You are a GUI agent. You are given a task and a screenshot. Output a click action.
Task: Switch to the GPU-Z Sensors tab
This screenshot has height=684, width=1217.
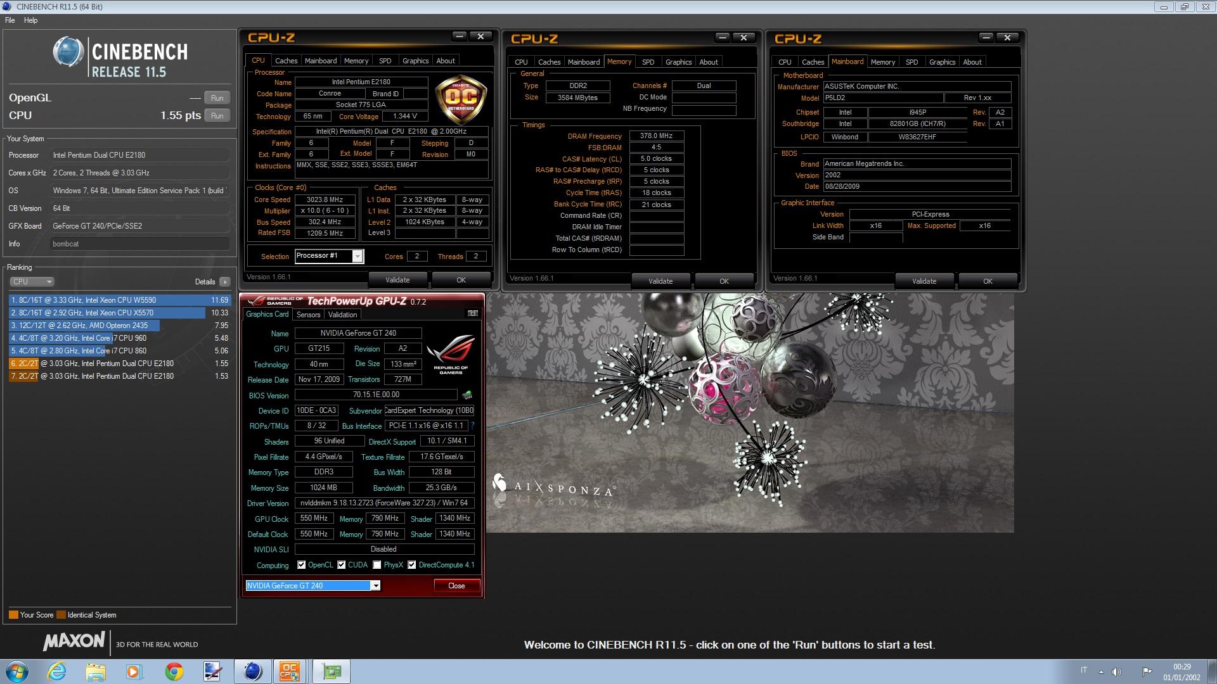coord(309,315)
